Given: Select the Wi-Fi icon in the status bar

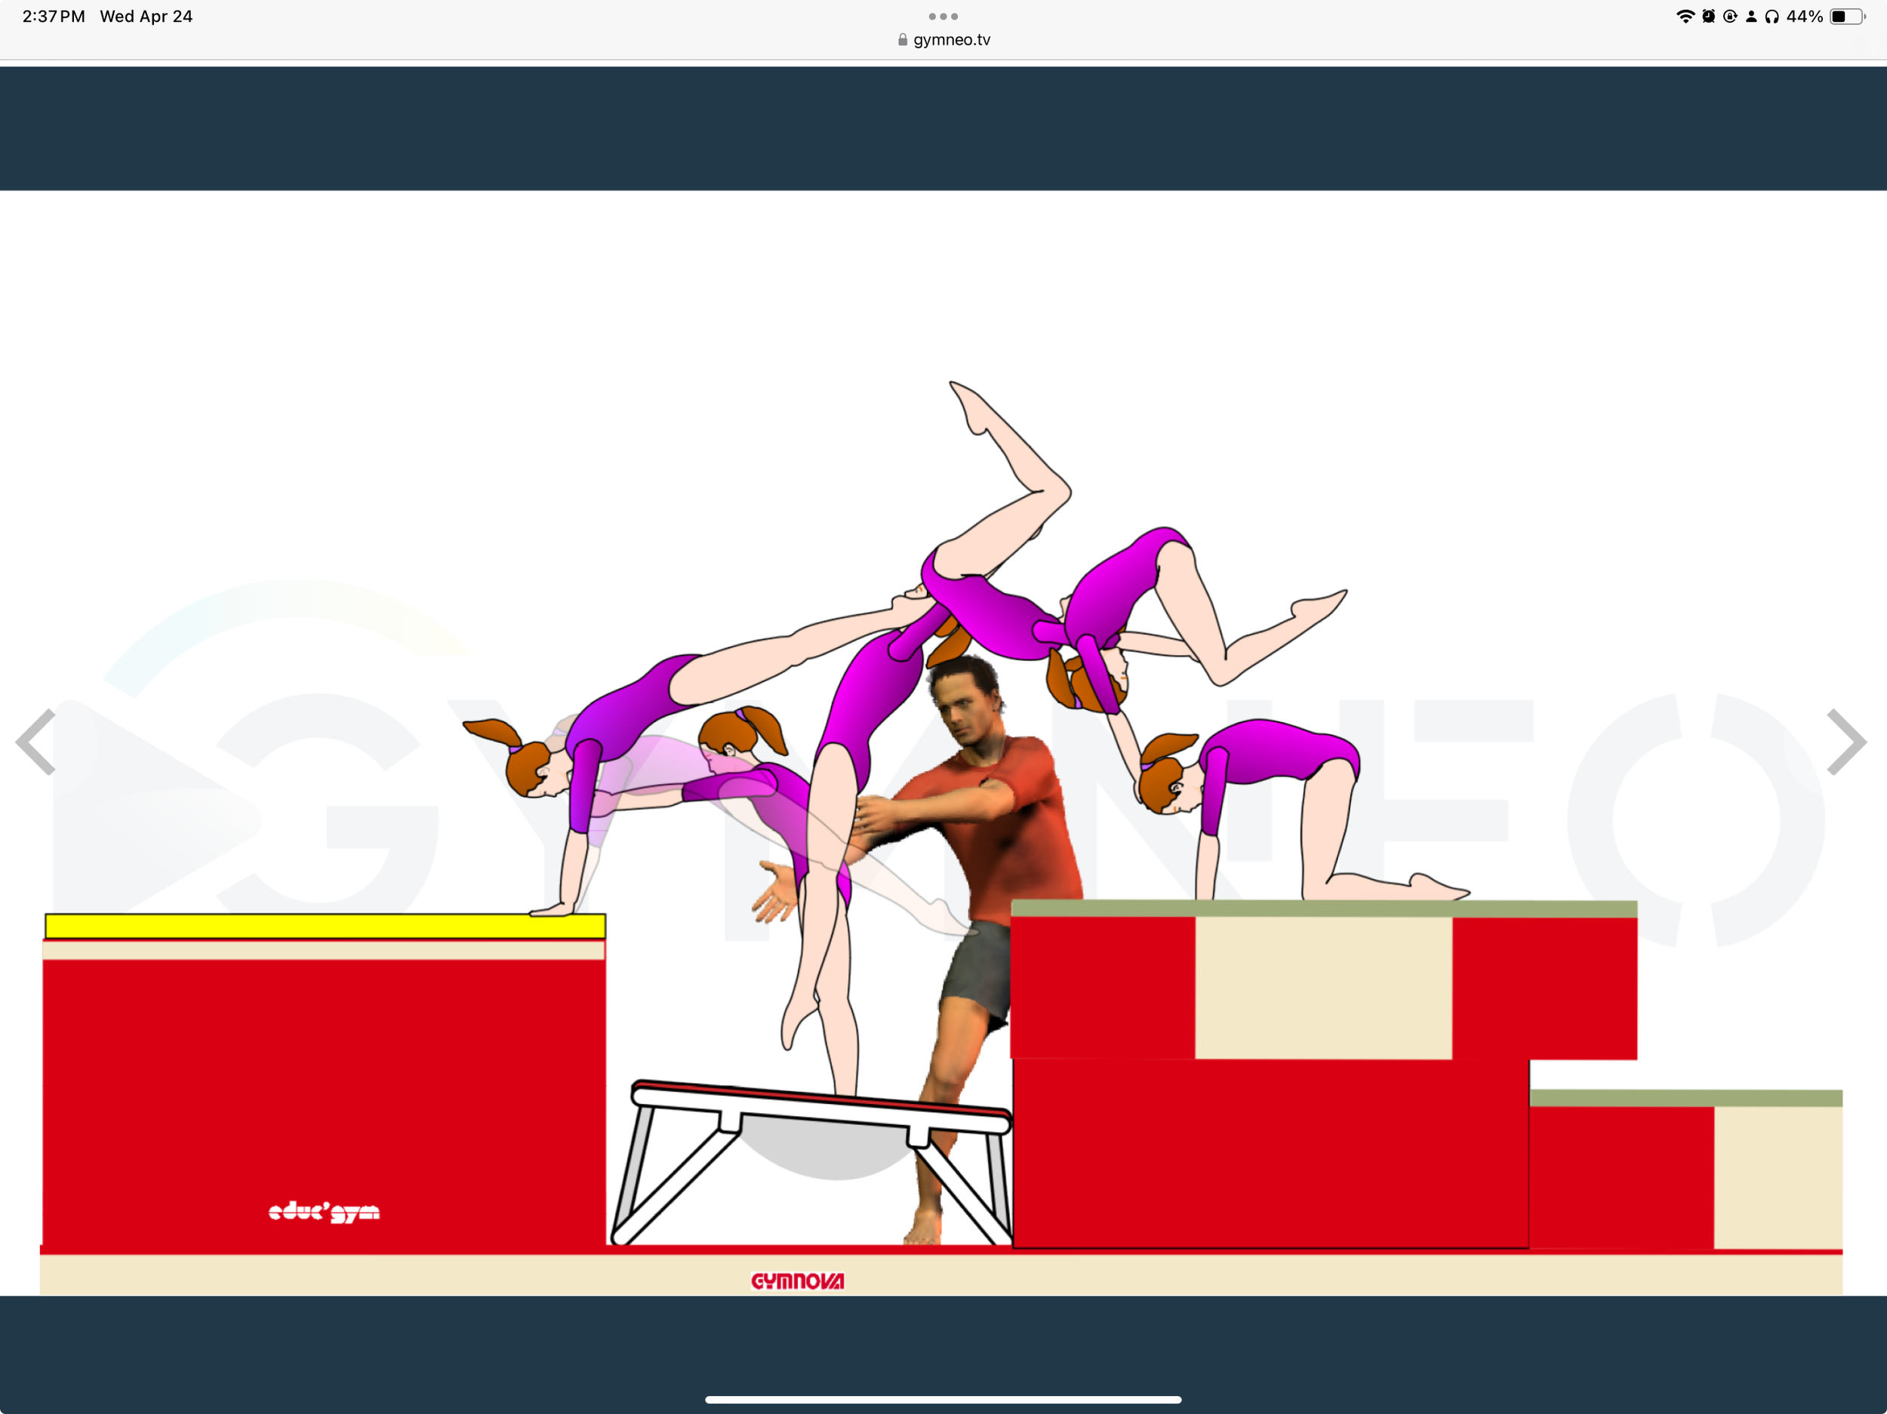Looking at the screenshot, I should [x=1686, y=15].
